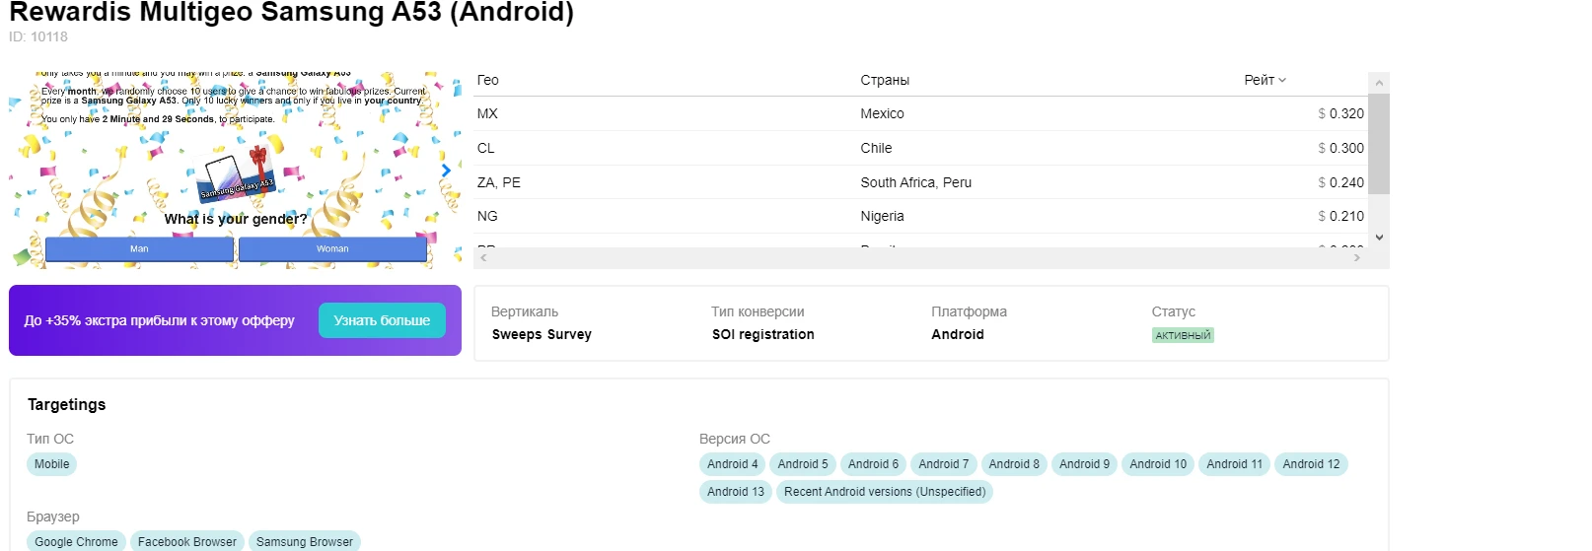Click the SOI registration conversion type
1592x551 pixels.
[x=763, y=334]
